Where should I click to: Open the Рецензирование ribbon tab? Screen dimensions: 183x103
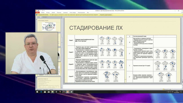point(81,13)
